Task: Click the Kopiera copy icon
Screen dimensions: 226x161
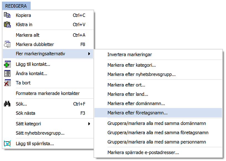Action: click(x=7, y=15)
